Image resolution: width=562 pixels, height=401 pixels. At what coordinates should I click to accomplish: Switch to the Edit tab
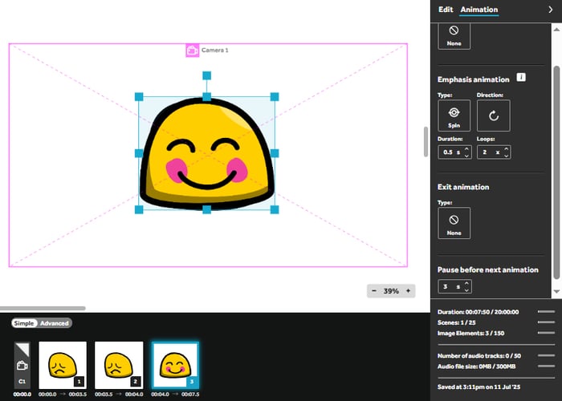coord(446,10)
